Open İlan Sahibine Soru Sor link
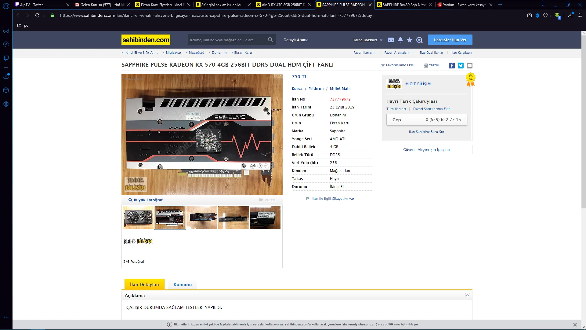The image size is (586, 330). pos(426,132)
